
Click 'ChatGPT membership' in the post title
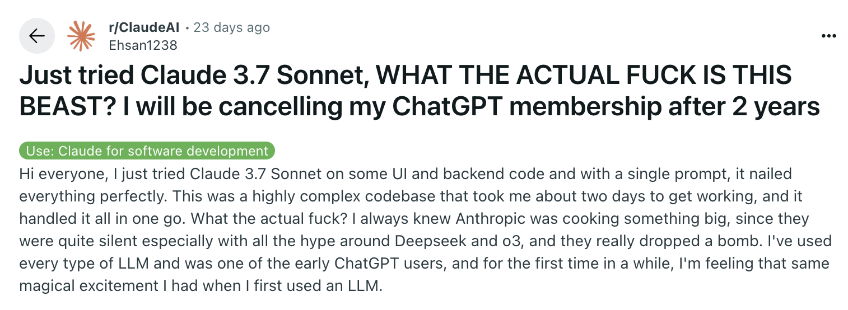point(506,107)
